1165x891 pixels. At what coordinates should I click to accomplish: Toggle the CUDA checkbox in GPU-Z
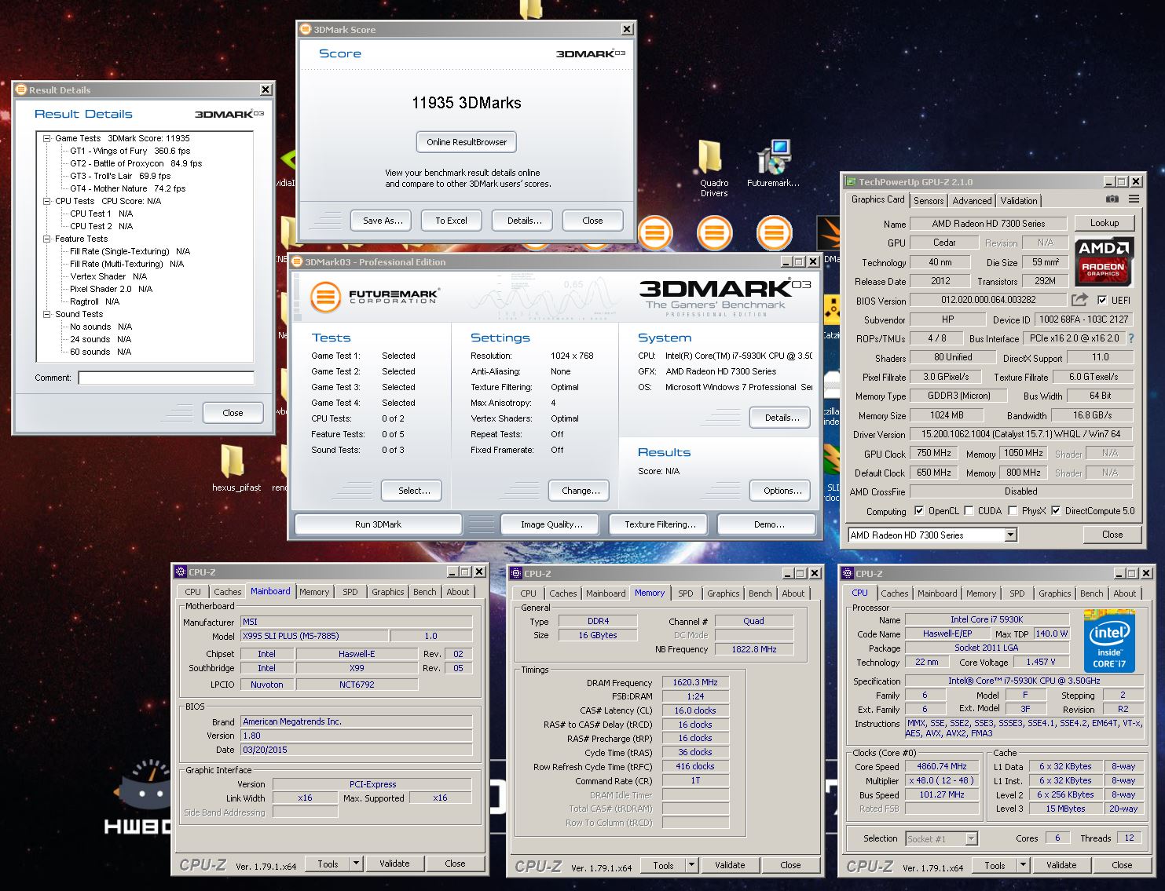pos(969,510)
